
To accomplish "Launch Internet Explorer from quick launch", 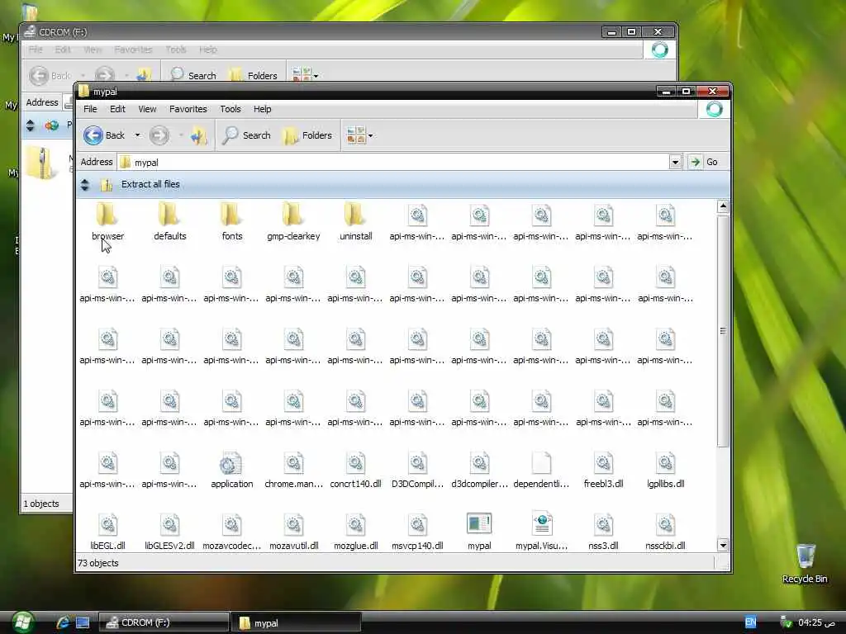I will pos(63,622).
